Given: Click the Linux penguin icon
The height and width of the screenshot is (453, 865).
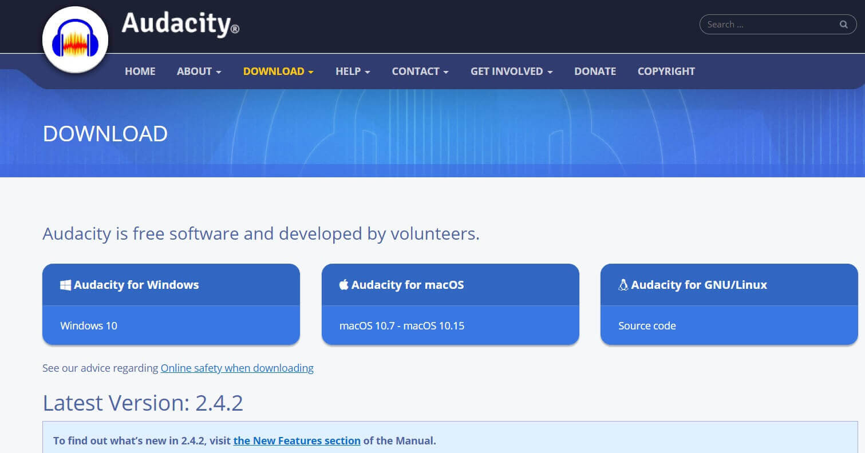Looking at the screenshot, I should coord(623,284).
